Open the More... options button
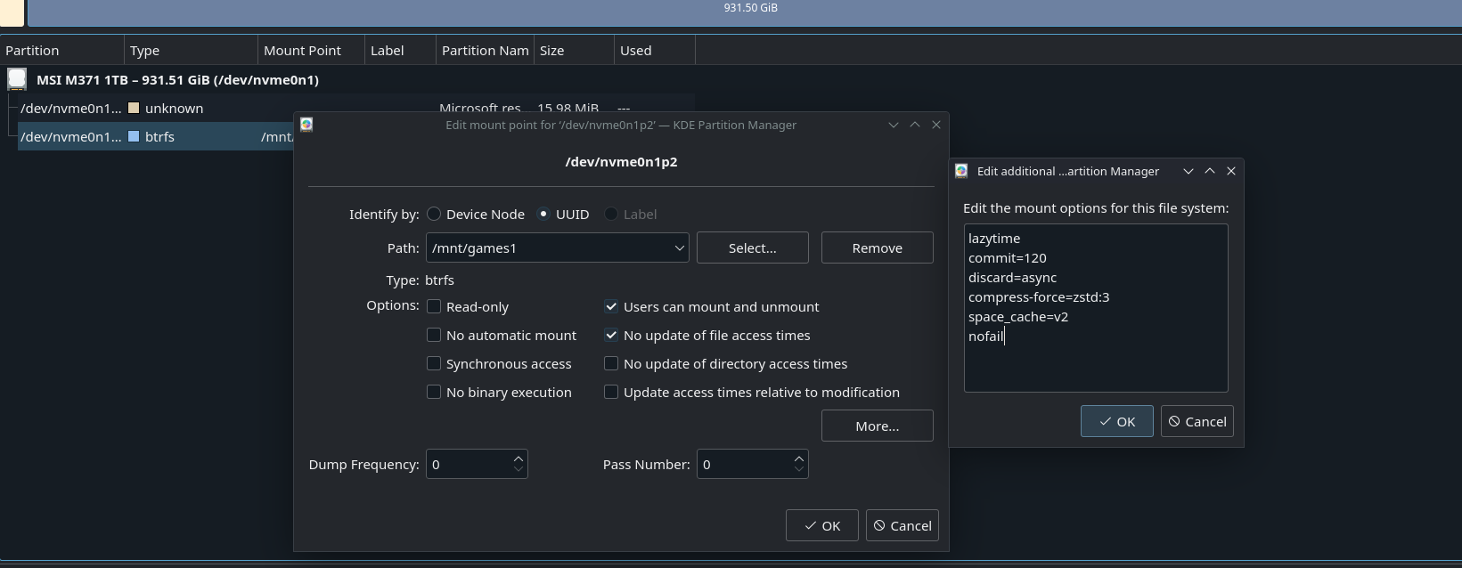This screenshot has width=1462, height=568. [877, 426]
